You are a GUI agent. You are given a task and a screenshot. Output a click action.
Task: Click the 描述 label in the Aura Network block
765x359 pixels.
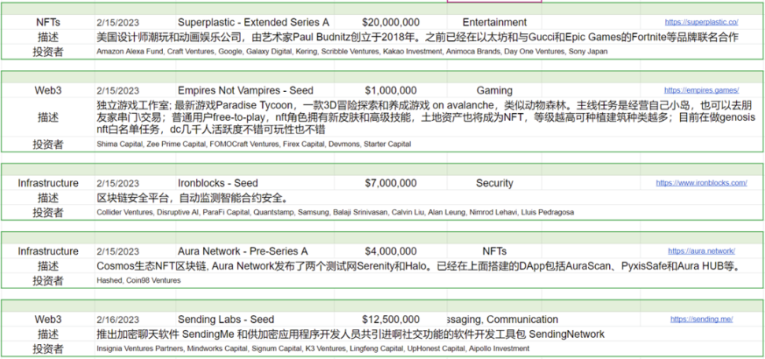pyautogui.click(x=48, y=266)
